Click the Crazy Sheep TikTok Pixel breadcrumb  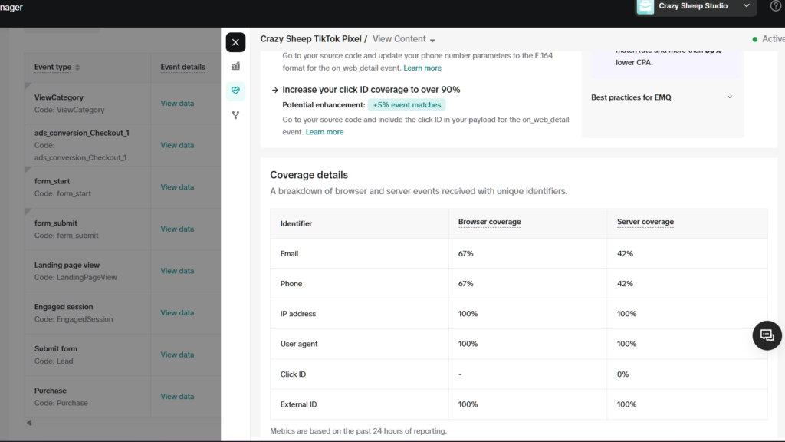pos(310,39)
